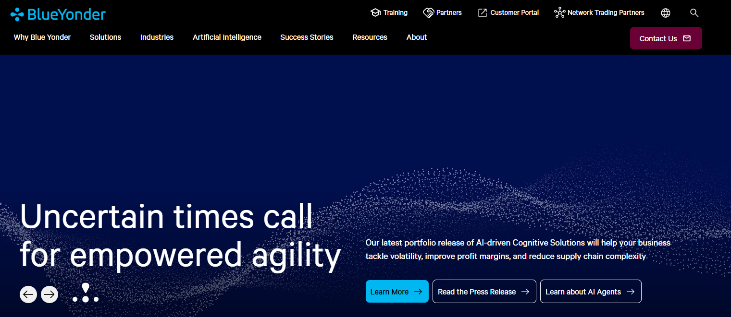Go to previous slide with left arrow

tap(28, 294)
